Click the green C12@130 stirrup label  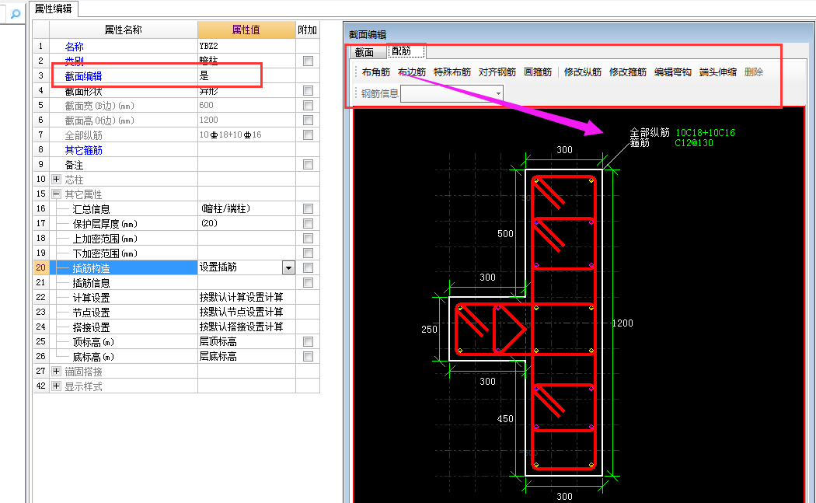[694, 143]
